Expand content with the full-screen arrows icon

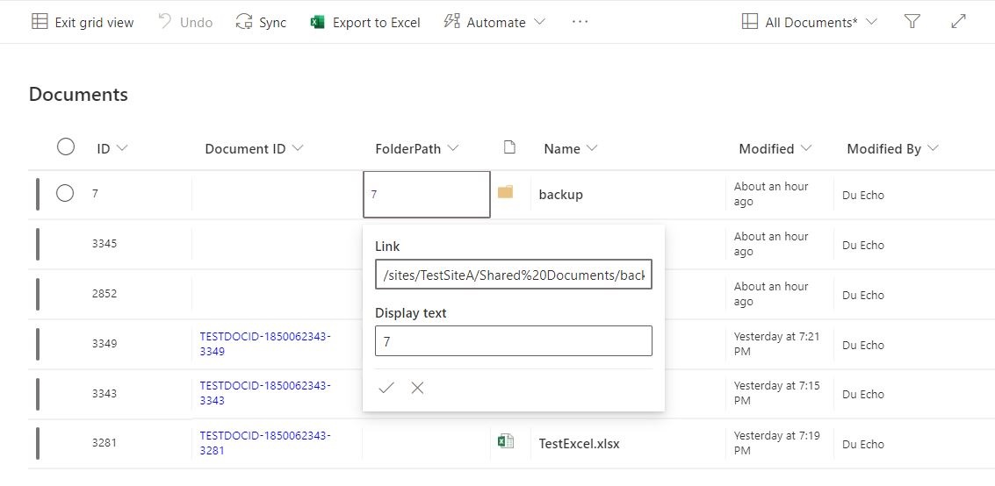click(x=958, y=22)
